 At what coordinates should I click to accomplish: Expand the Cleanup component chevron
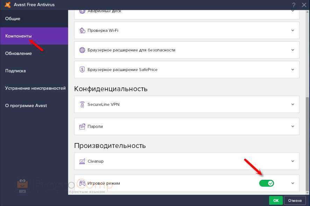coord(293,161)
